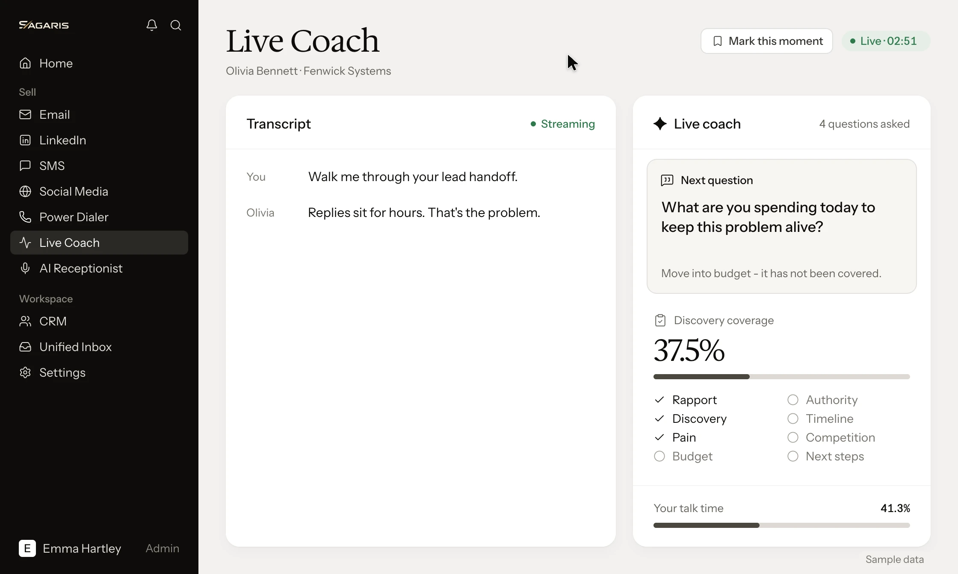Click the Settings gear icon
This screenshot has height=574, width=958.
[25, 372]
